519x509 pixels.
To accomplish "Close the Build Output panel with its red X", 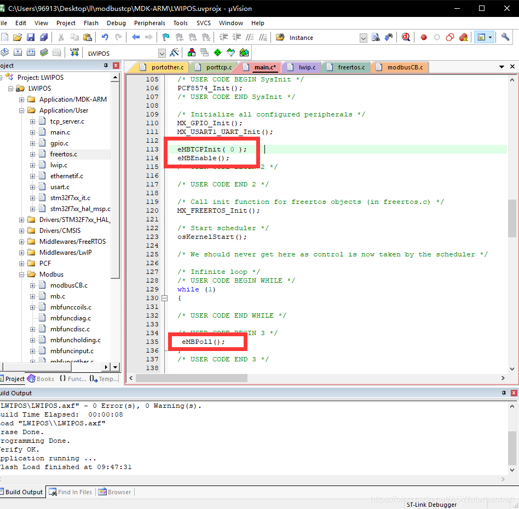I will click(514, 393).
